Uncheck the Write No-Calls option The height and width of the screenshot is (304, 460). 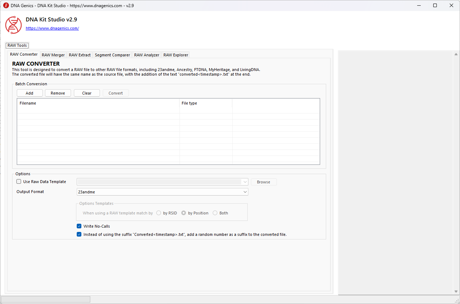(x=79, y=226)
